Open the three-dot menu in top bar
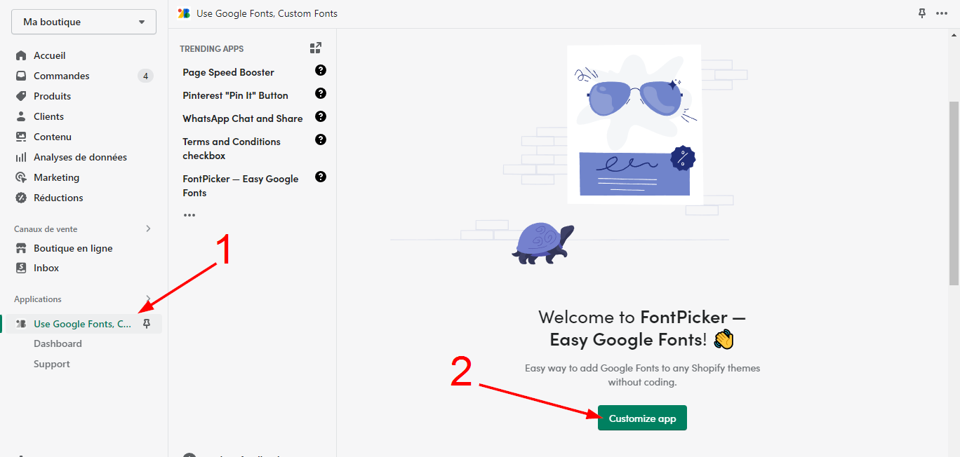The height and width of the screenshot is (457, 960). pyautogui.click(x=942, y=13)
